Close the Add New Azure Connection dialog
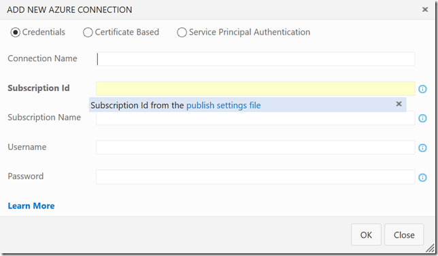Image resolution: width=438 pixels, height=256 pixels. point(425,10)
